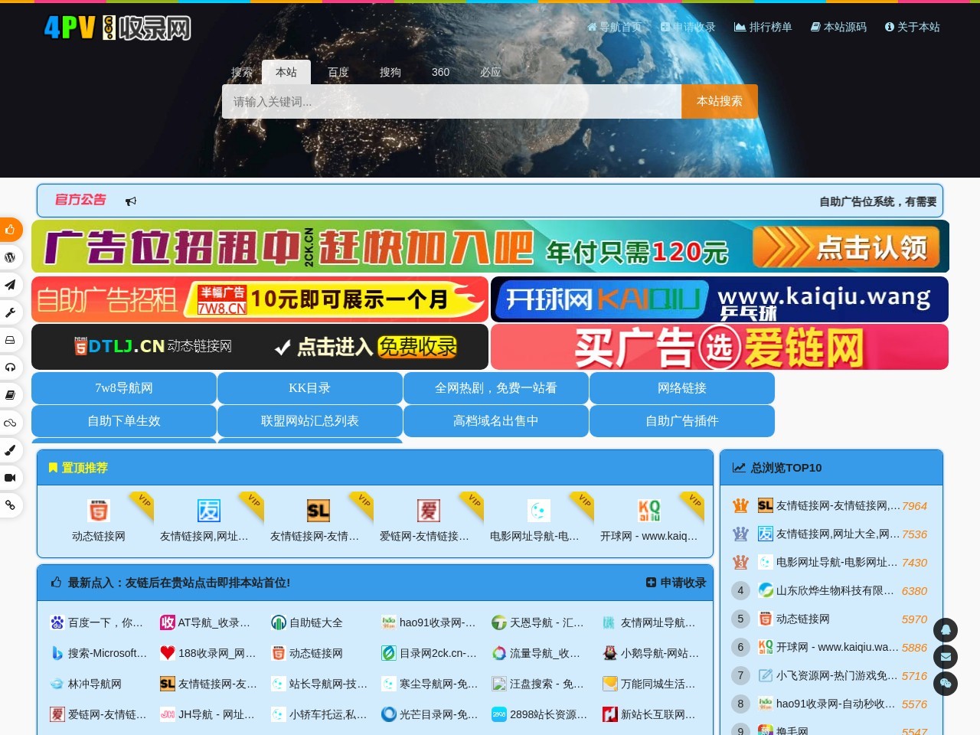This screenshot has width=980, height=735.
Task: Click the 广告位招租中 点击认领 banner
Action: pos(490,247)
